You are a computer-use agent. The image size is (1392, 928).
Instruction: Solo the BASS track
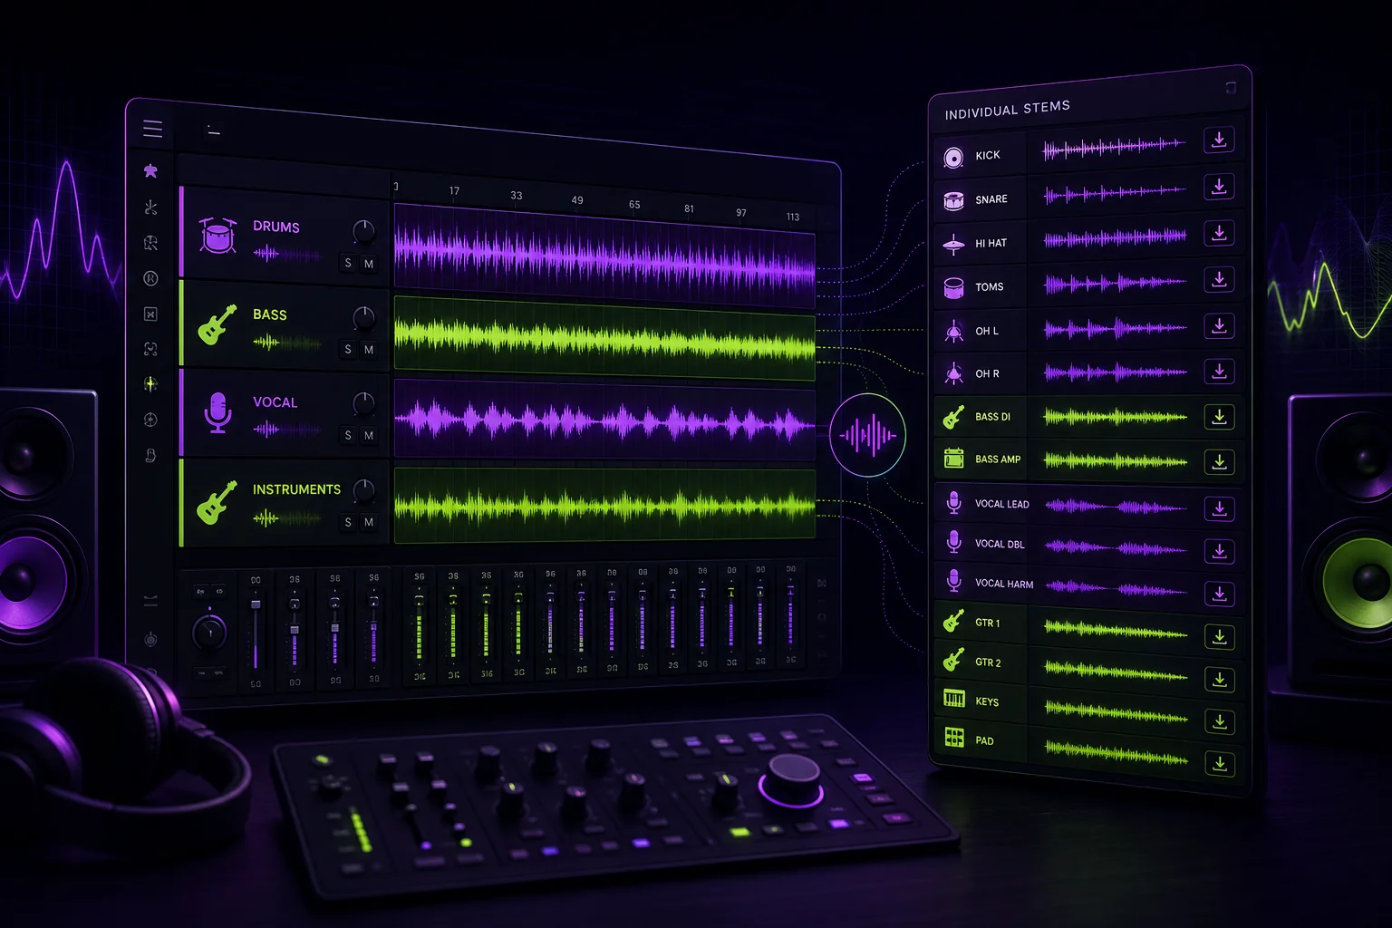348,350
